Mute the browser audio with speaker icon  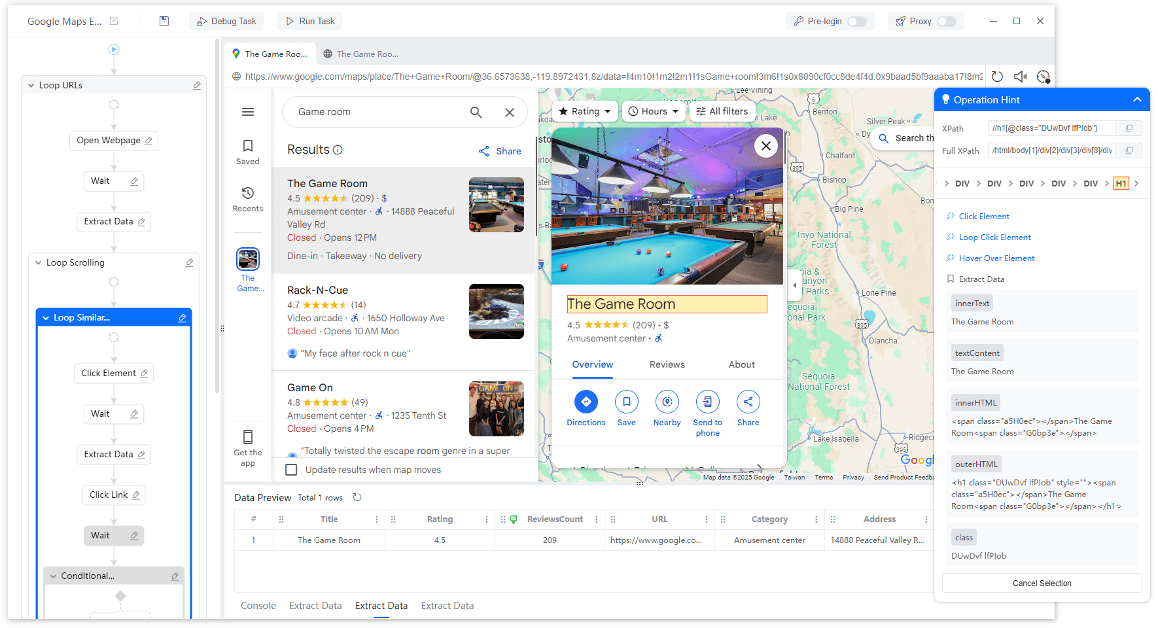[x=1020, y=77]
